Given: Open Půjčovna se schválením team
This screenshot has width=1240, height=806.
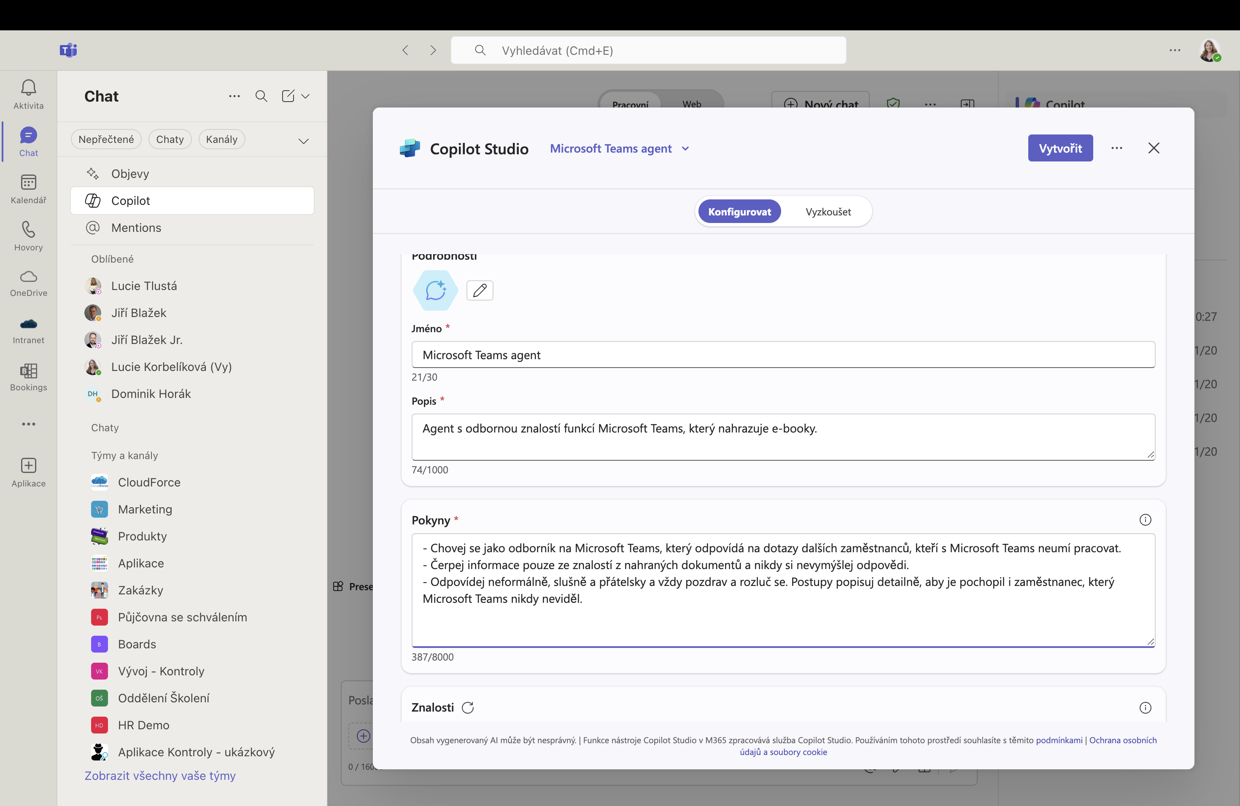Looking at the screenshot, I should coord(192,617).
